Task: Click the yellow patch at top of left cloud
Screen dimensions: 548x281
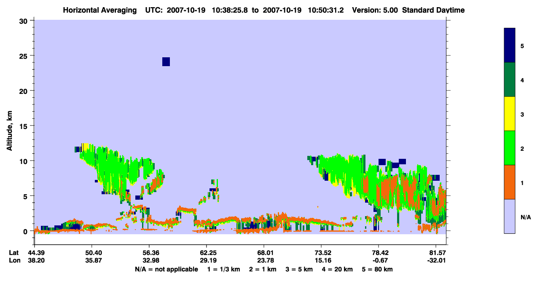Action: pyautogui.click(x=85, y=147)
